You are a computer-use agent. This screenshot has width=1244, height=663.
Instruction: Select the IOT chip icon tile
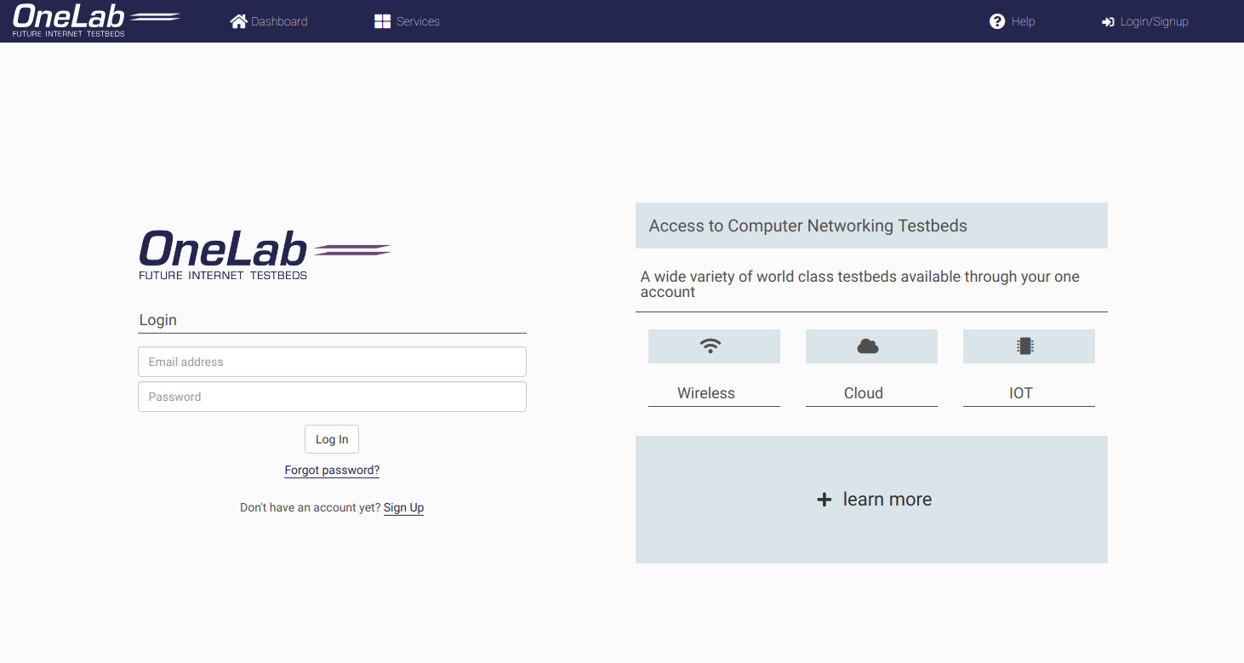(x=1029, y=346)
